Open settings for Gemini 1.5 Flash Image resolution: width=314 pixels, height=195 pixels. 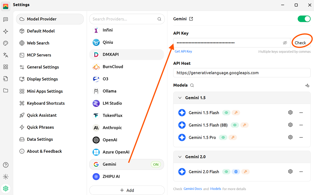coord(290,113)
